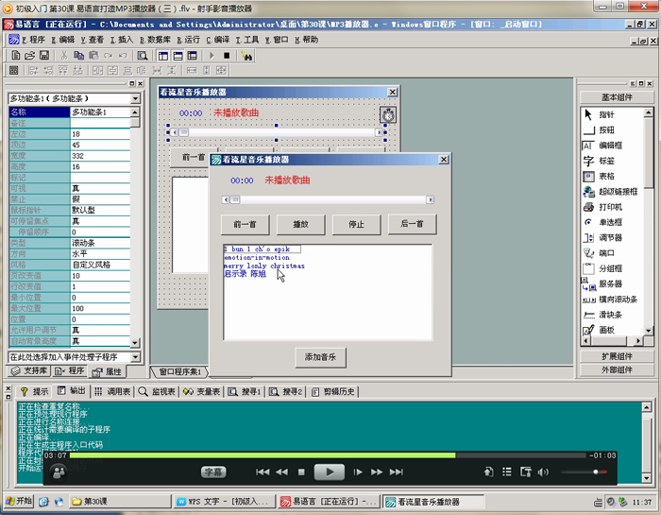
Task: Click the frame step button in video player
Action: point(358,472)
